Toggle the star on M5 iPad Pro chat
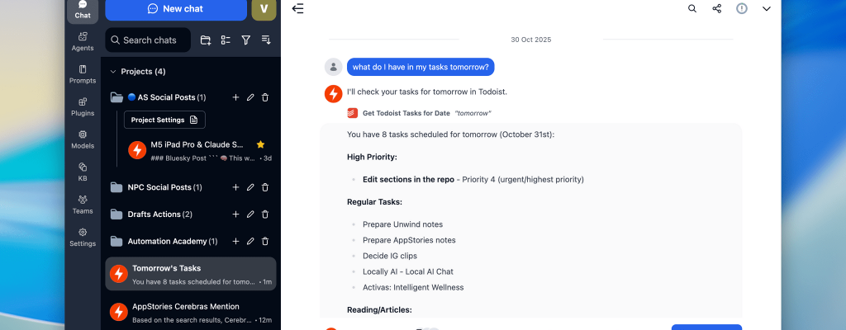Image resolution: width=846 pixels, height=330 pixels. pyautogui.click(x=260, y=144)
